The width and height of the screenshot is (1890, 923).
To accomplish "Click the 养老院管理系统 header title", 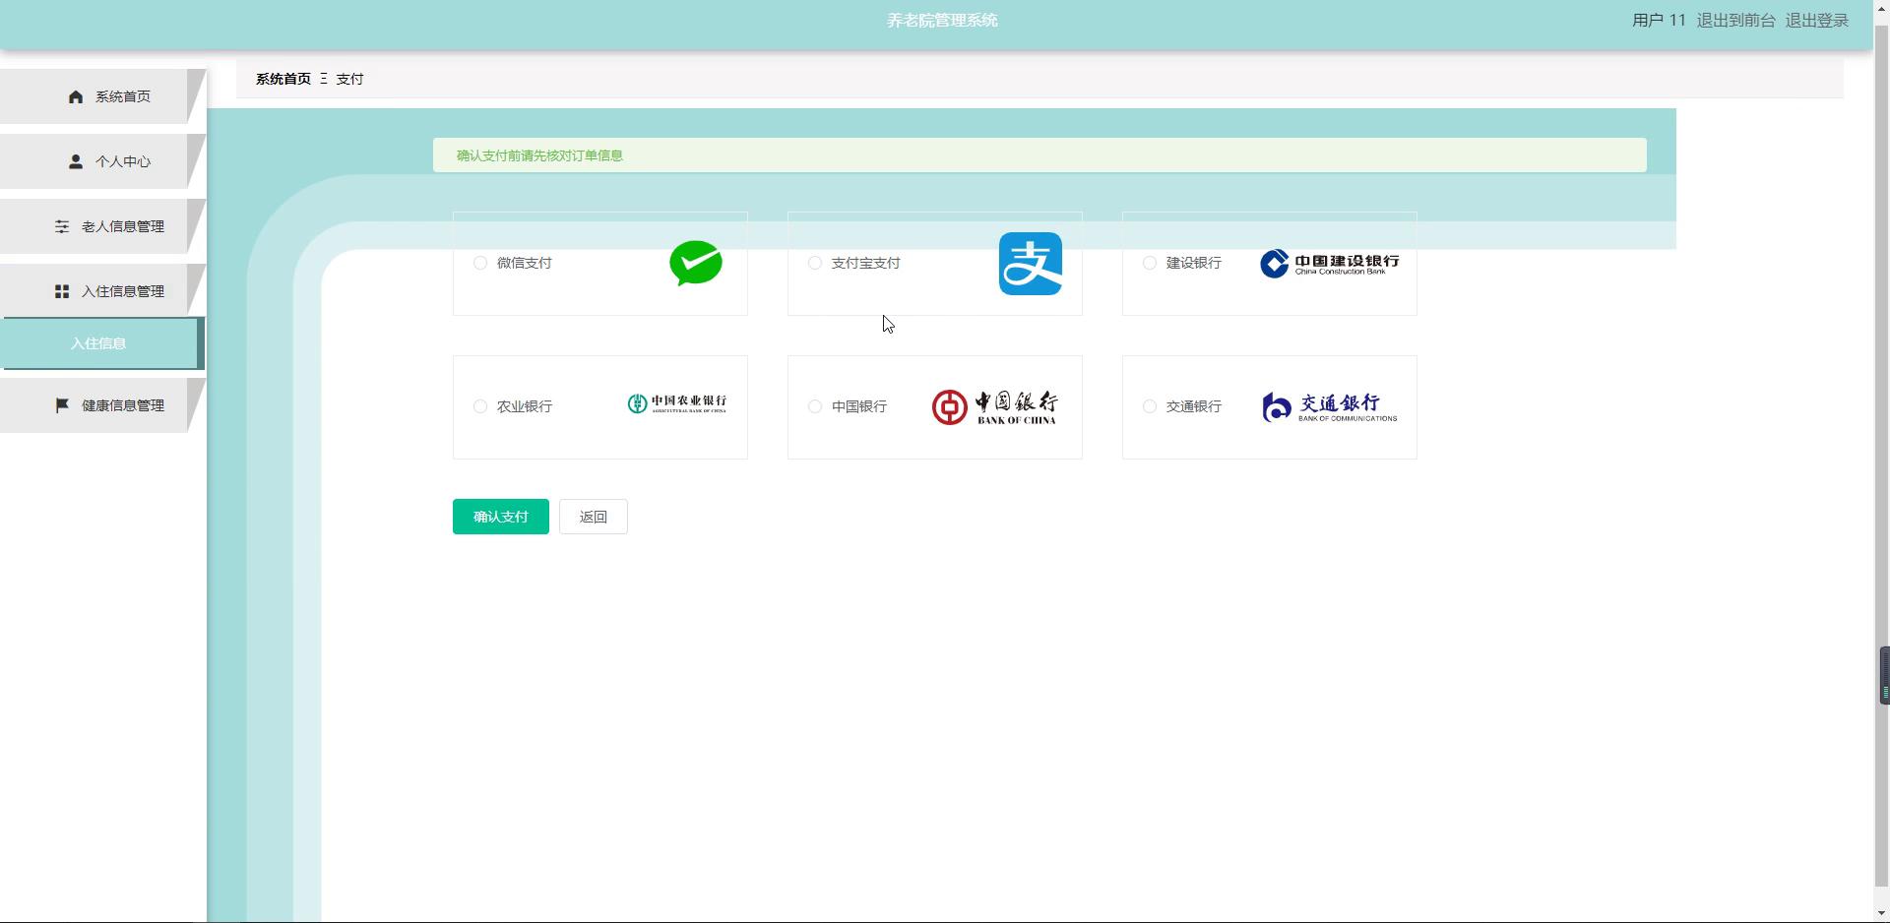I will (x=942, y=20).
